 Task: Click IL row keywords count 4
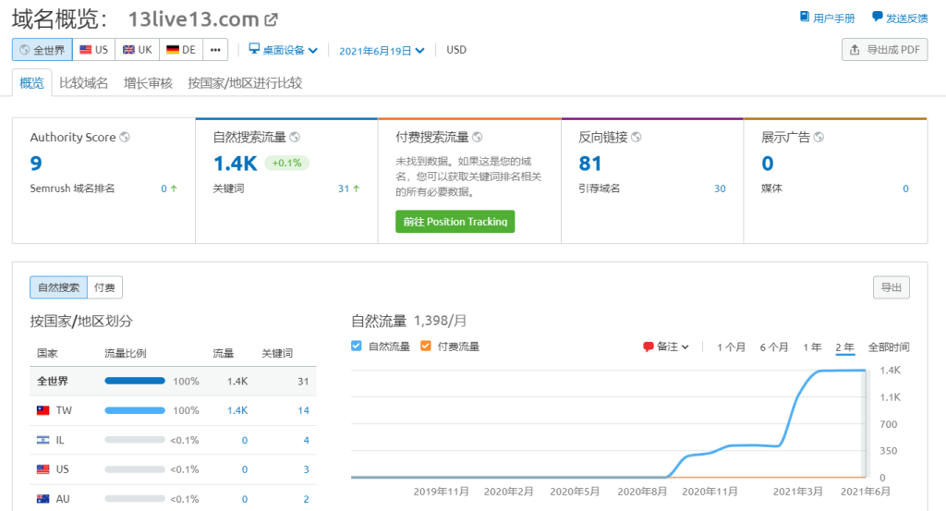pyautogui.click(x=307, y=441)
